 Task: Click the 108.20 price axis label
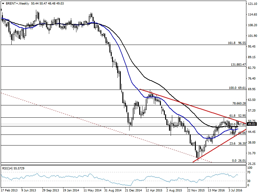253,25
